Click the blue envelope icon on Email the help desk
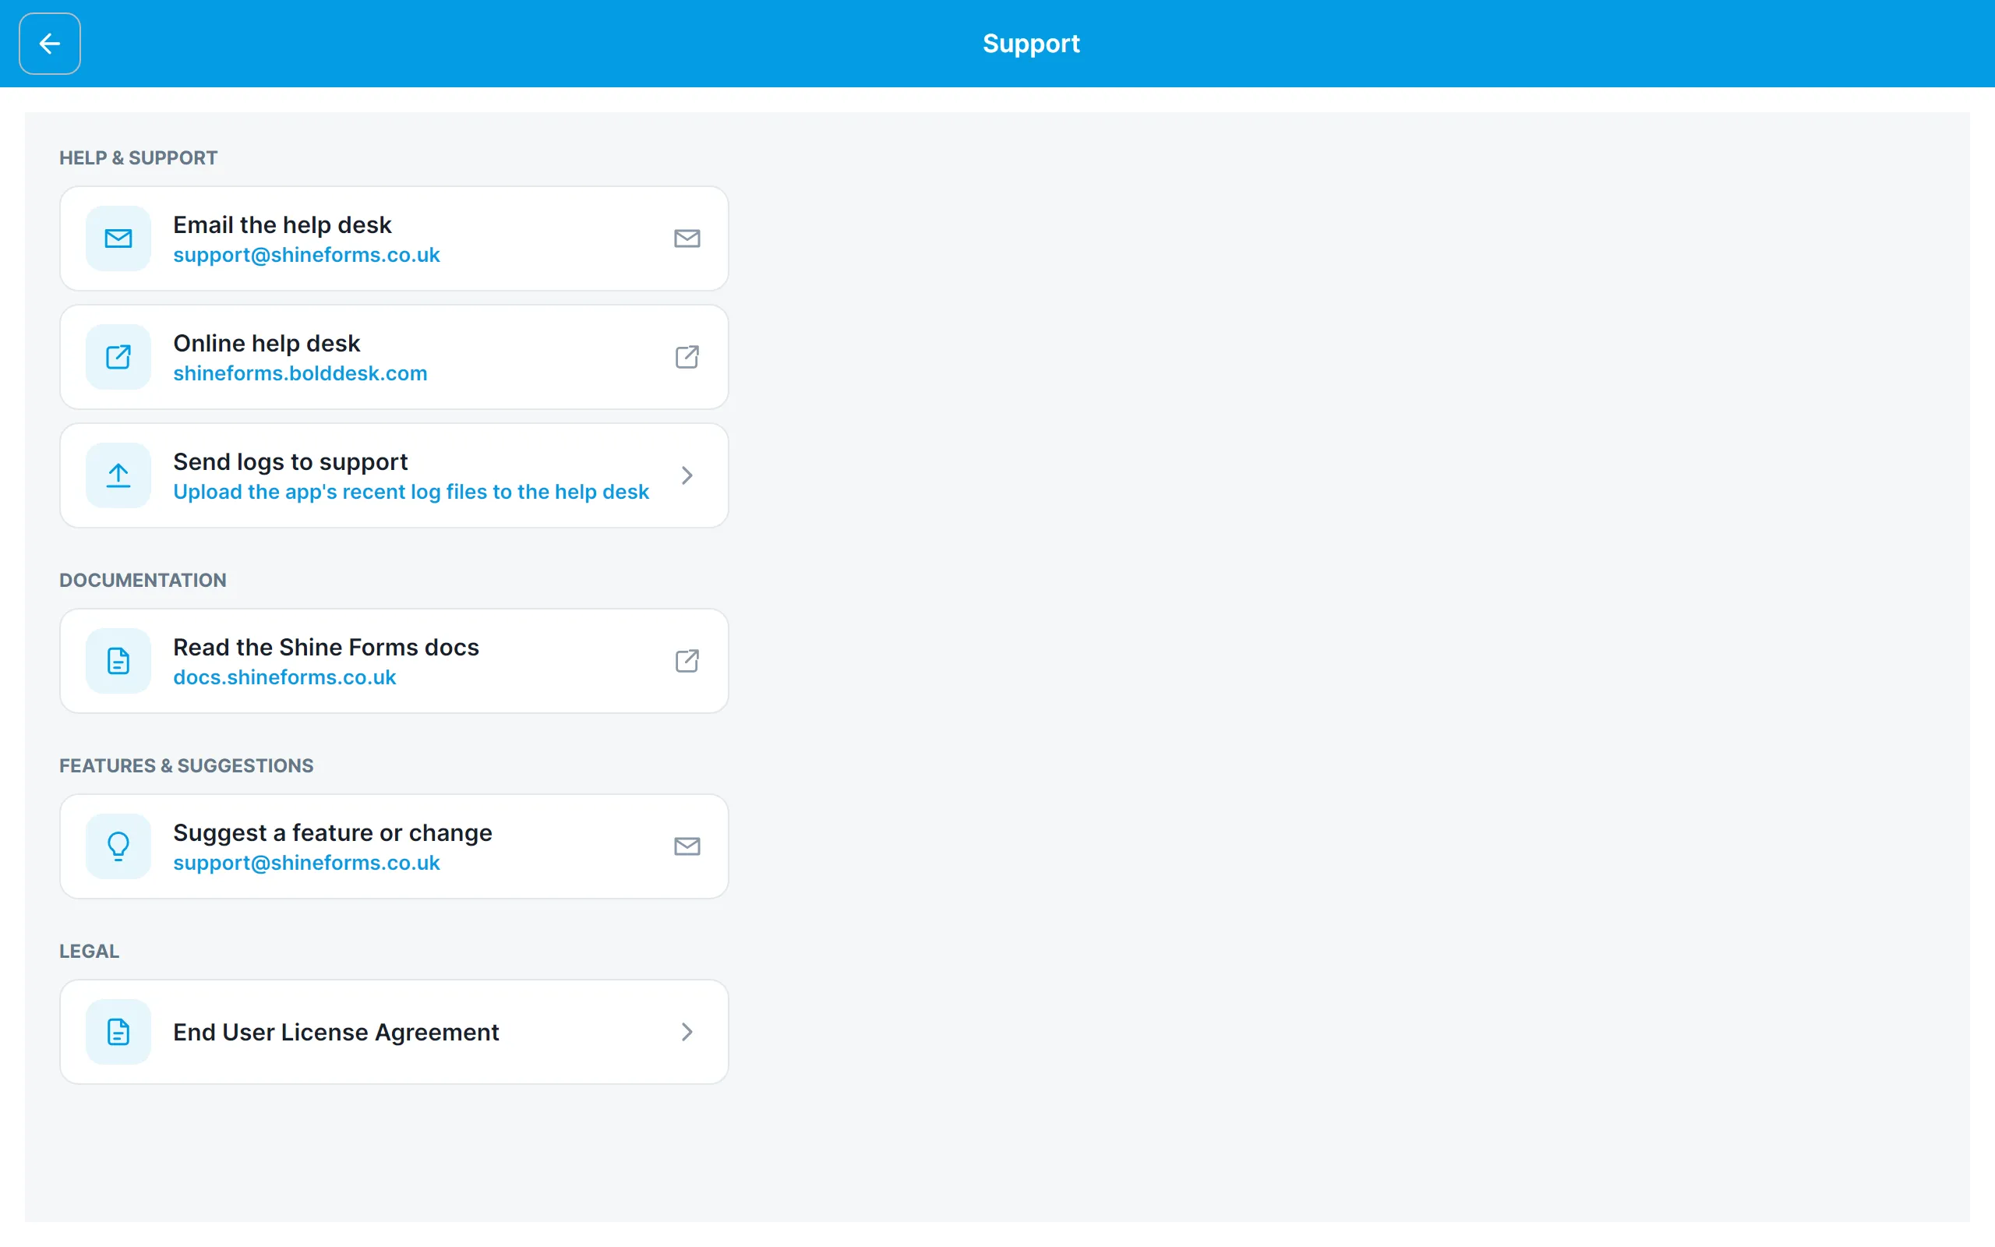Viewport: 1995px width, 1247px height. (118, 238)
